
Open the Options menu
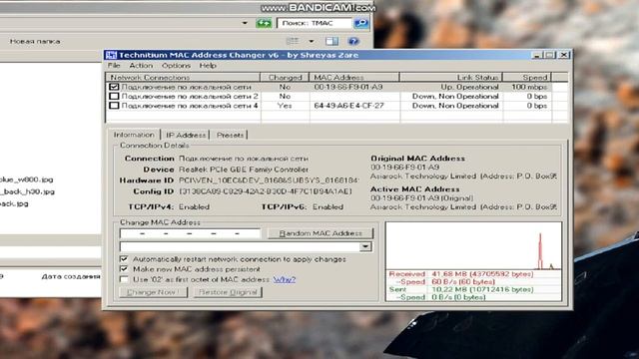[x=176, y=66]
